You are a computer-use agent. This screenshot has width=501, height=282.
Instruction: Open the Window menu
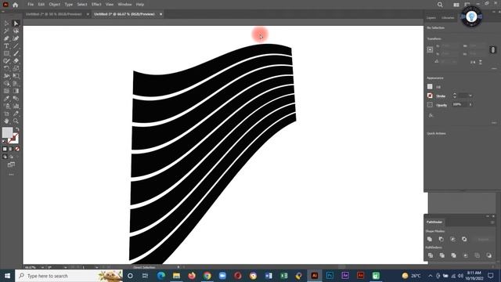(124, 5)
